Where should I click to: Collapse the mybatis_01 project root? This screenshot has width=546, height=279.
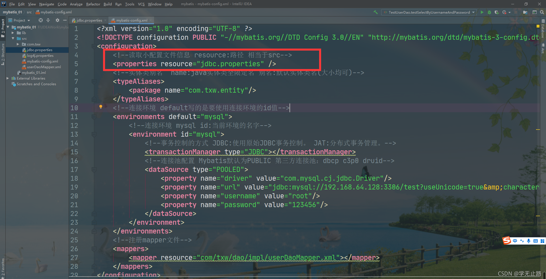tap(8, 27)
